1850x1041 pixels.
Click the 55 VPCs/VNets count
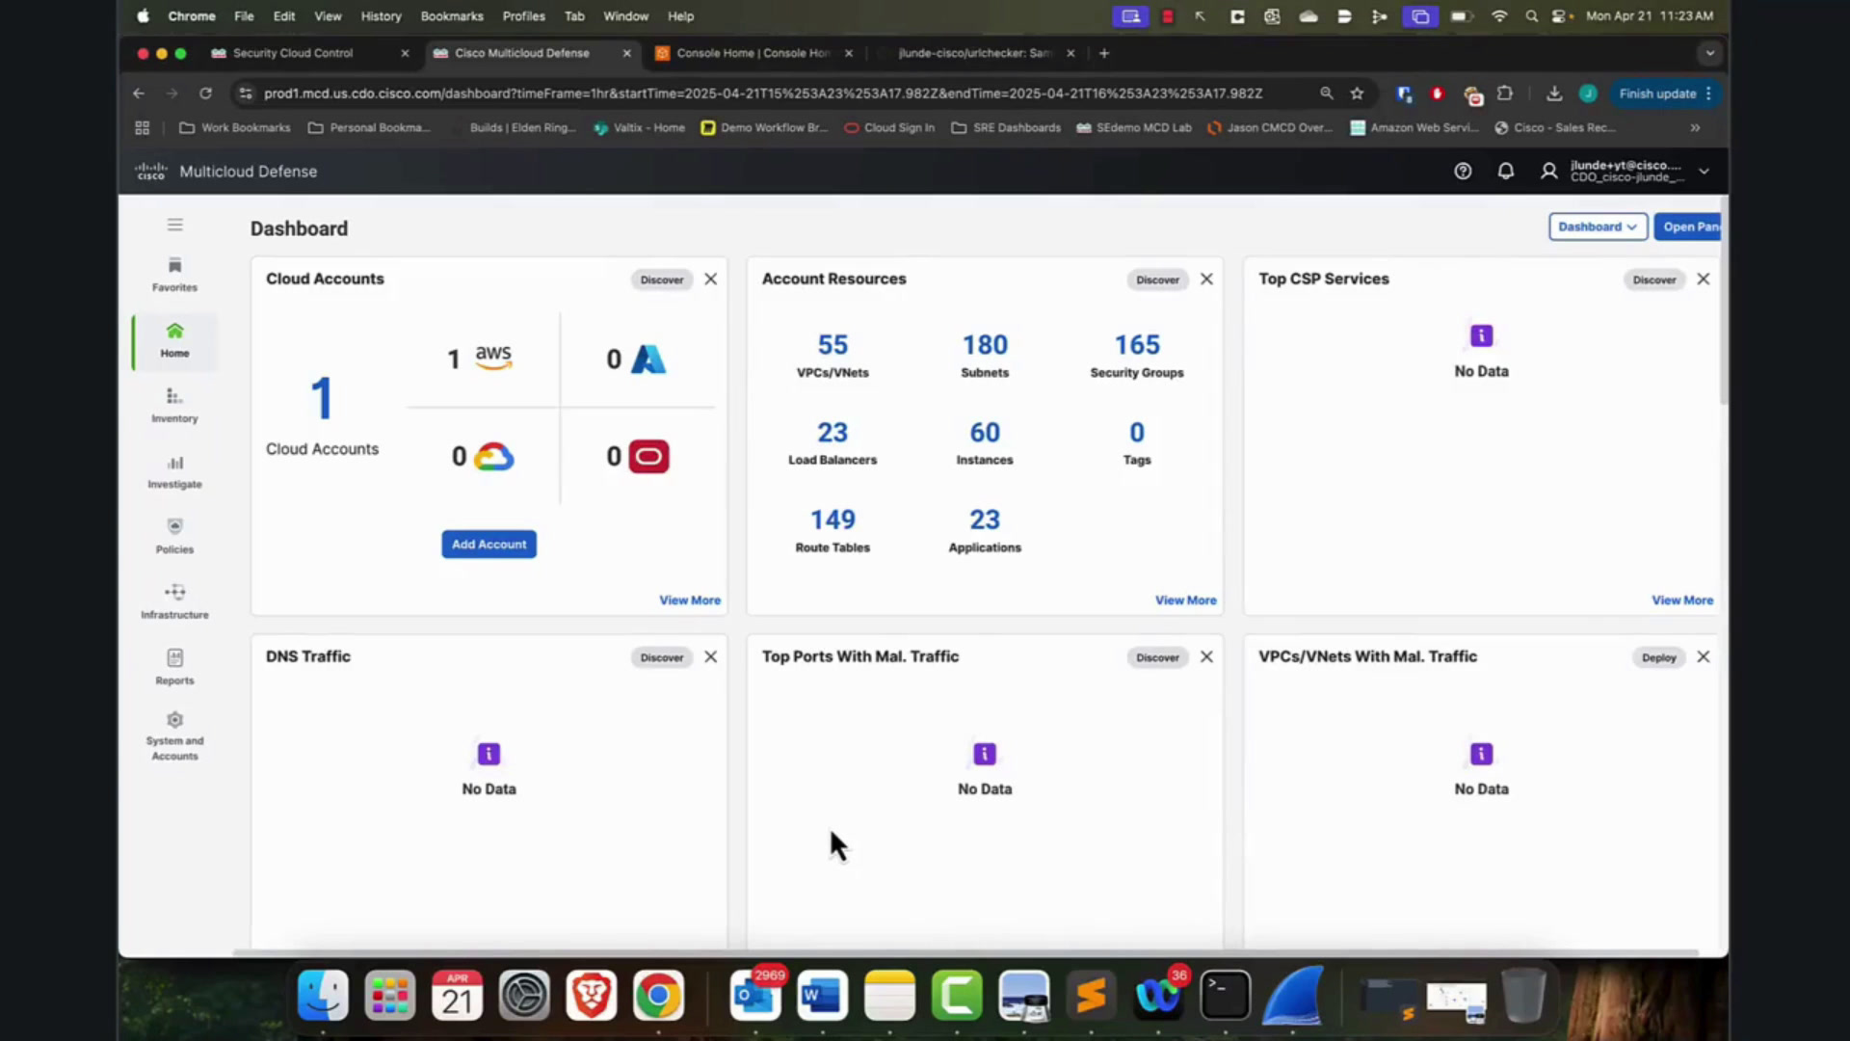pyautogui.click(x=832, y=345)
